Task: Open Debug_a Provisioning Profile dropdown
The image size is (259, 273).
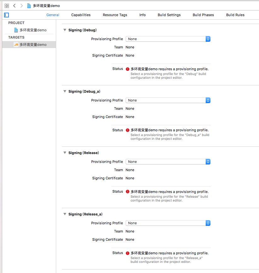Action: click(168, 100)
